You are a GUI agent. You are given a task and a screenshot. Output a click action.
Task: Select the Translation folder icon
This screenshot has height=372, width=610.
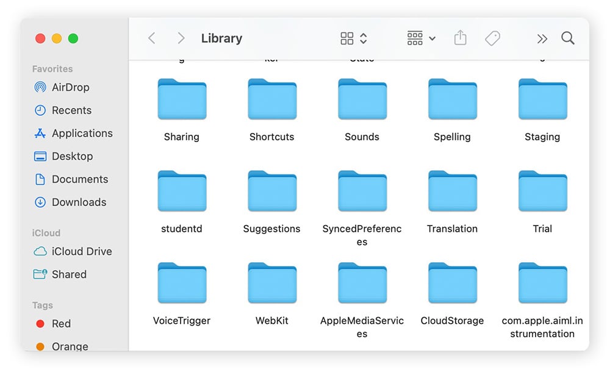click(x=453, y=191)
